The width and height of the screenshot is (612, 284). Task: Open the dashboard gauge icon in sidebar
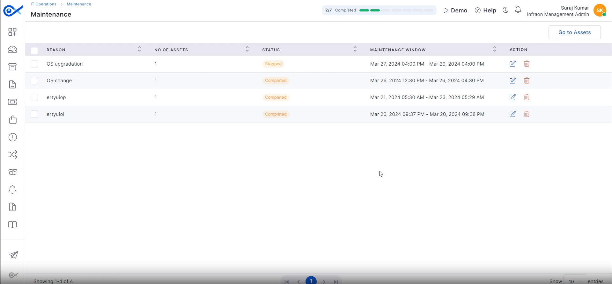[x=12, y=50]
